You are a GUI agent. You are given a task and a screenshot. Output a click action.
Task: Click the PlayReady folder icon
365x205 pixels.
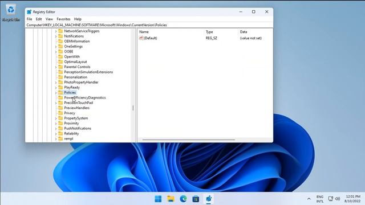[x=60, y=87]
